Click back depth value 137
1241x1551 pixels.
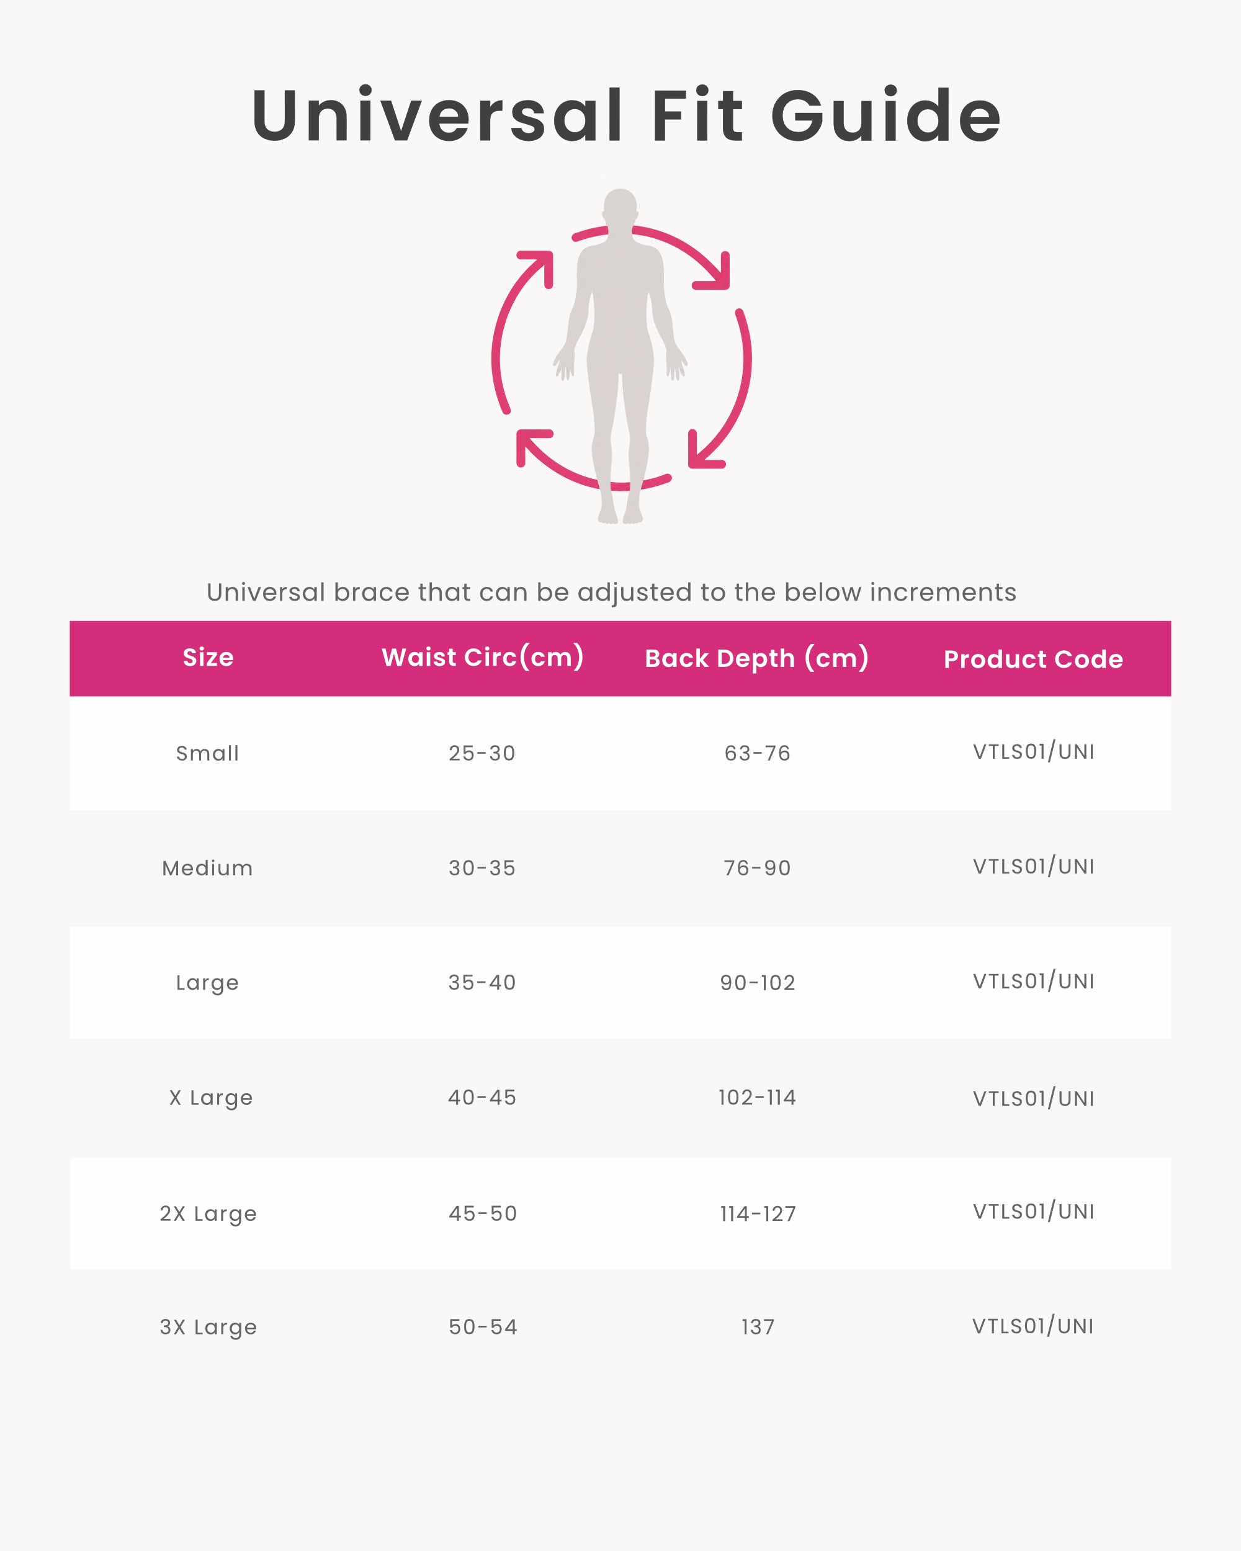758,1327
